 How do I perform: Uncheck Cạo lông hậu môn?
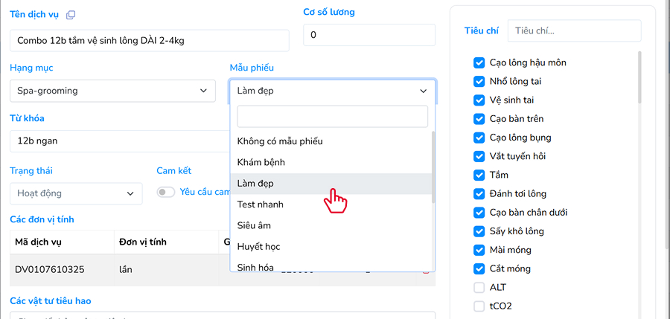479,62
